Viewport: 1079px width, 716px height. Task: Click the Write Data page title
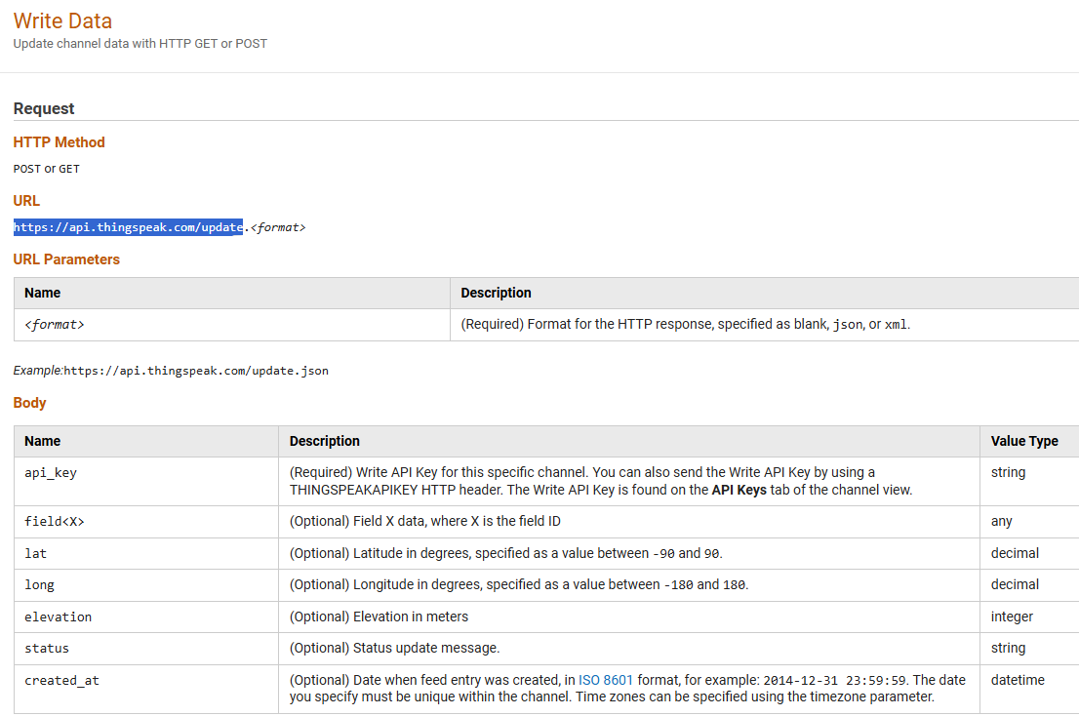[x=62, y=21]
